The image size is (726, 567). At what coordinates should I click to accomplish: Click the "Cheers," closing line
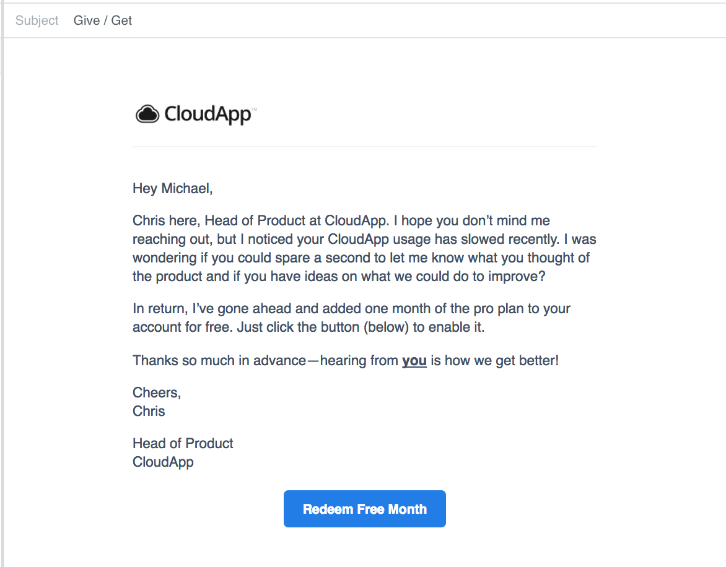pyautogui.click(x=156, y=392)
